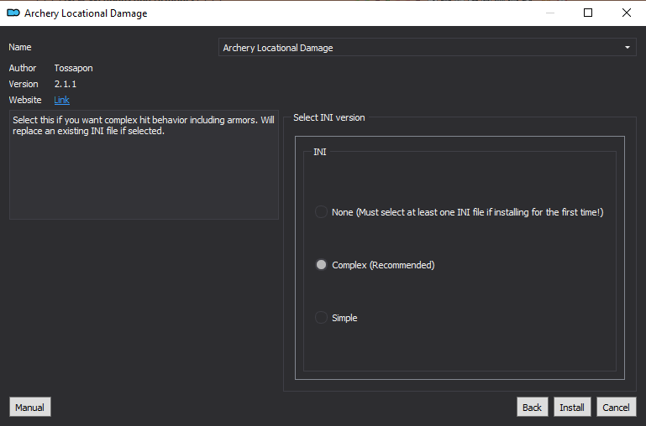Image resolution: width=646 pixels, height=426 pixels.
Task: Select the None INI radio option
Action: [x=321, y=212]
